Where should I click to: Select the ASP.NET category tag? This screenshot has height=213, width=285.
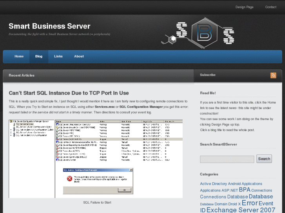(230, 190)
